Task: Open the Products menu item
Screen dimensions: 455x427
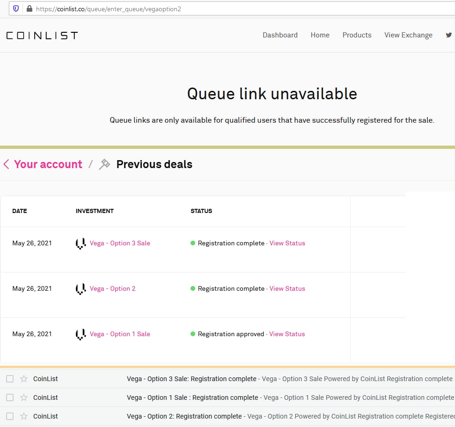Action: click(x=357, y=35)
